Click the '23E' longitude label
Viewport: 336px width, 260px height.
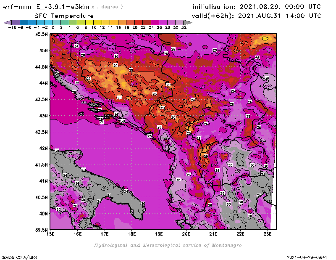[x=268, y=234]
